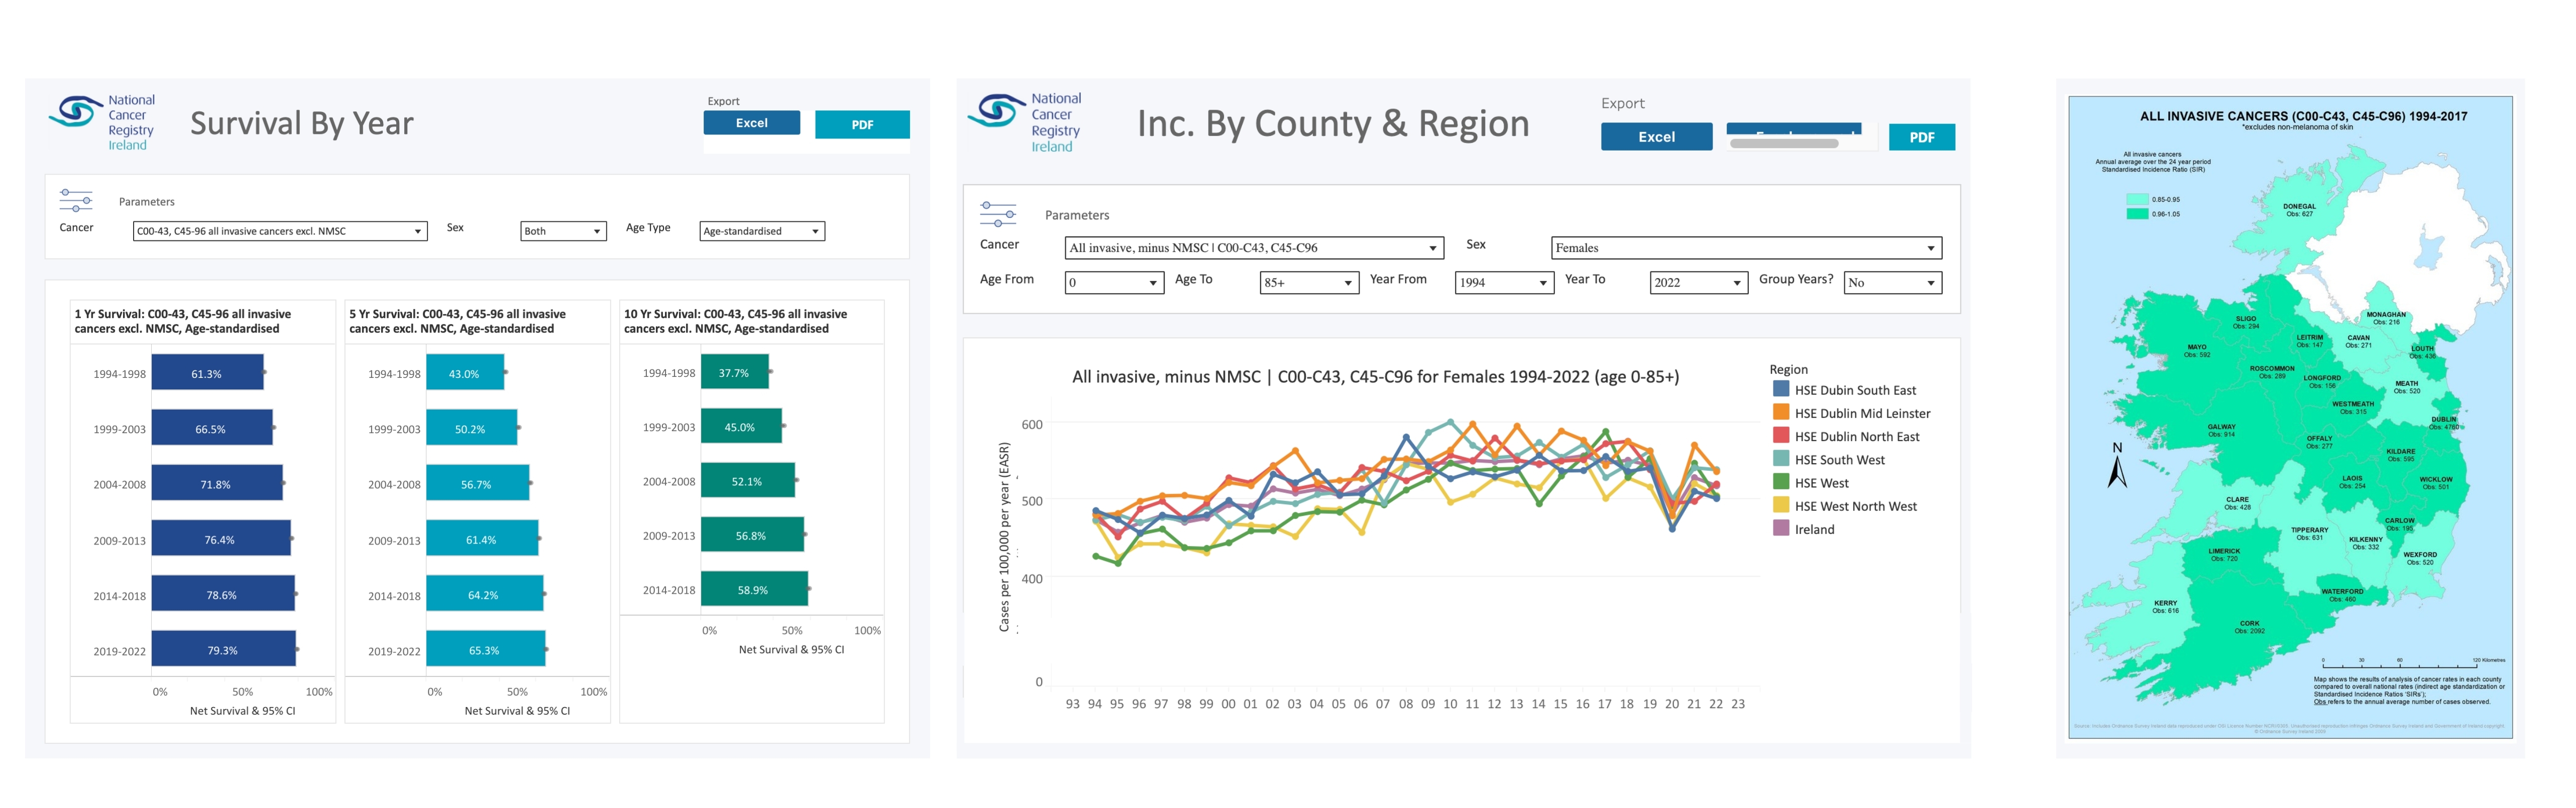
Task: Click the Parameters sliders icon in Survival panel
Action: coord(76,201)
